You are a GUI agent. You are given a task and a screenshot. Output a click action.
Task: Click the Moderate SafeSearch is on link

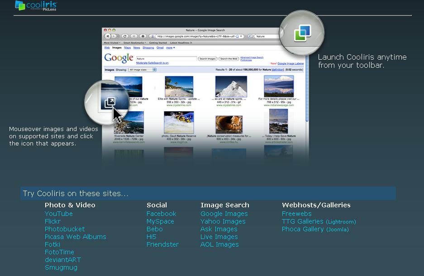pyautogui.click(x=152, y=63)
